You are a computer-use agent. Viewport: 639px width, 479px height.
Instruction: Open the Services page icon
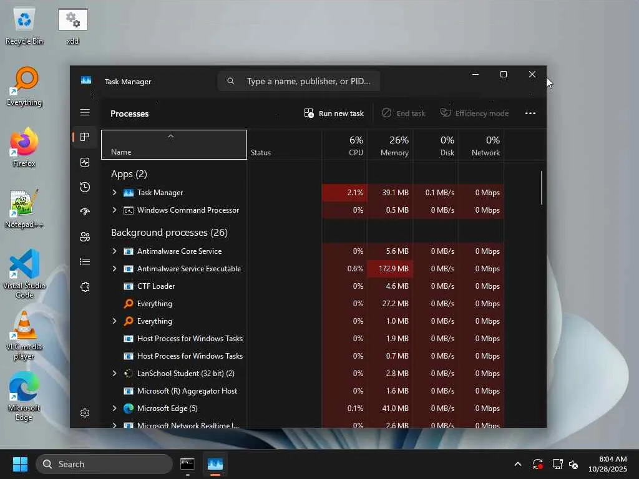(85, 287)
